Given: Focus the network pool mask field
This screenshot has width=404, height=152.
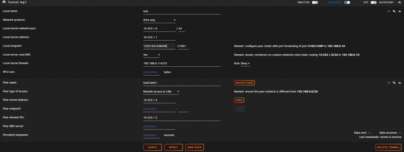Looking at the screenshot, I should pos(181,29).
